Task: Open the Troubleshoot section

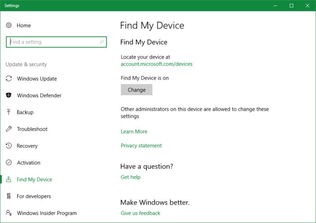Action: (32, 129)
